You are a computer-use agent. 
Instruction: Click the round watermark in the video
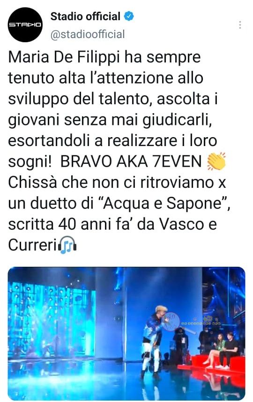[171, 322]
